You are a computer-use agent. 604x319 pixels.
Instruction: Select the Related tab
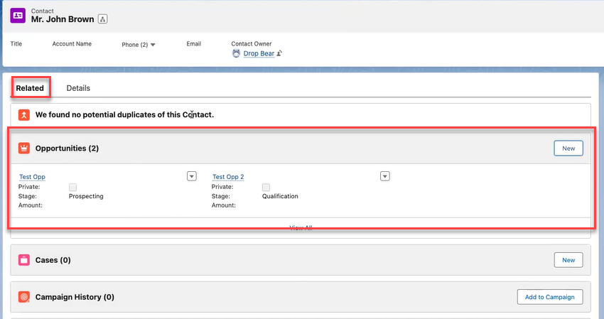tap(30, 88)
